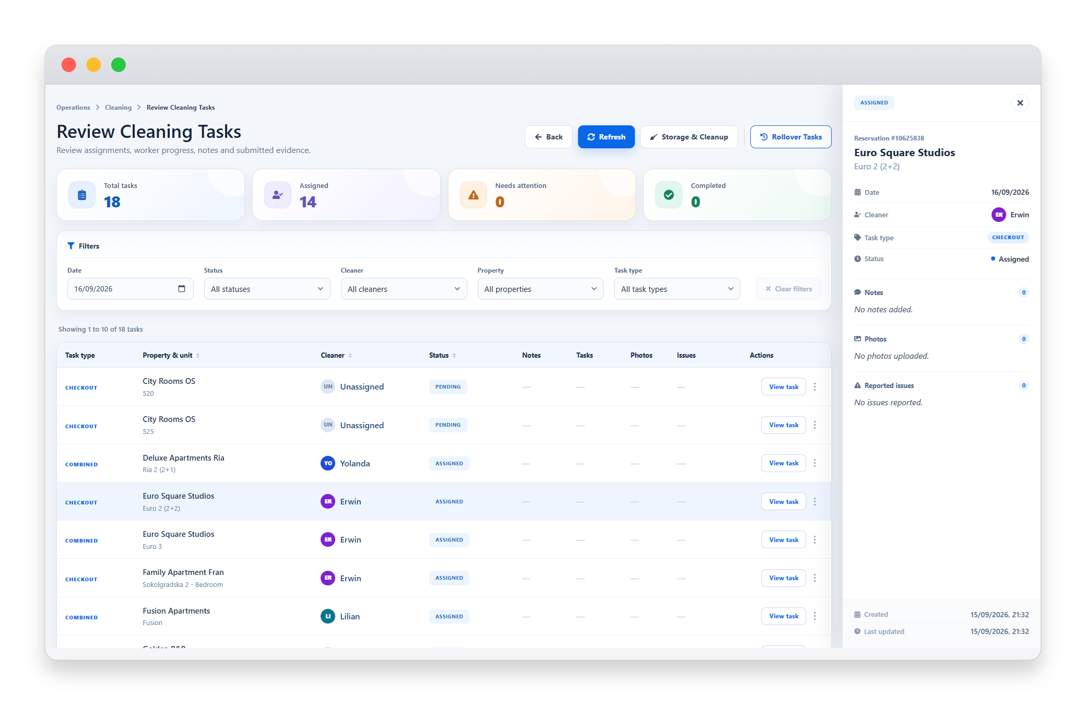Open row menu for City Rooms OS 525
The width and height of the screenshot is (1086, 705).
[814, 425]
